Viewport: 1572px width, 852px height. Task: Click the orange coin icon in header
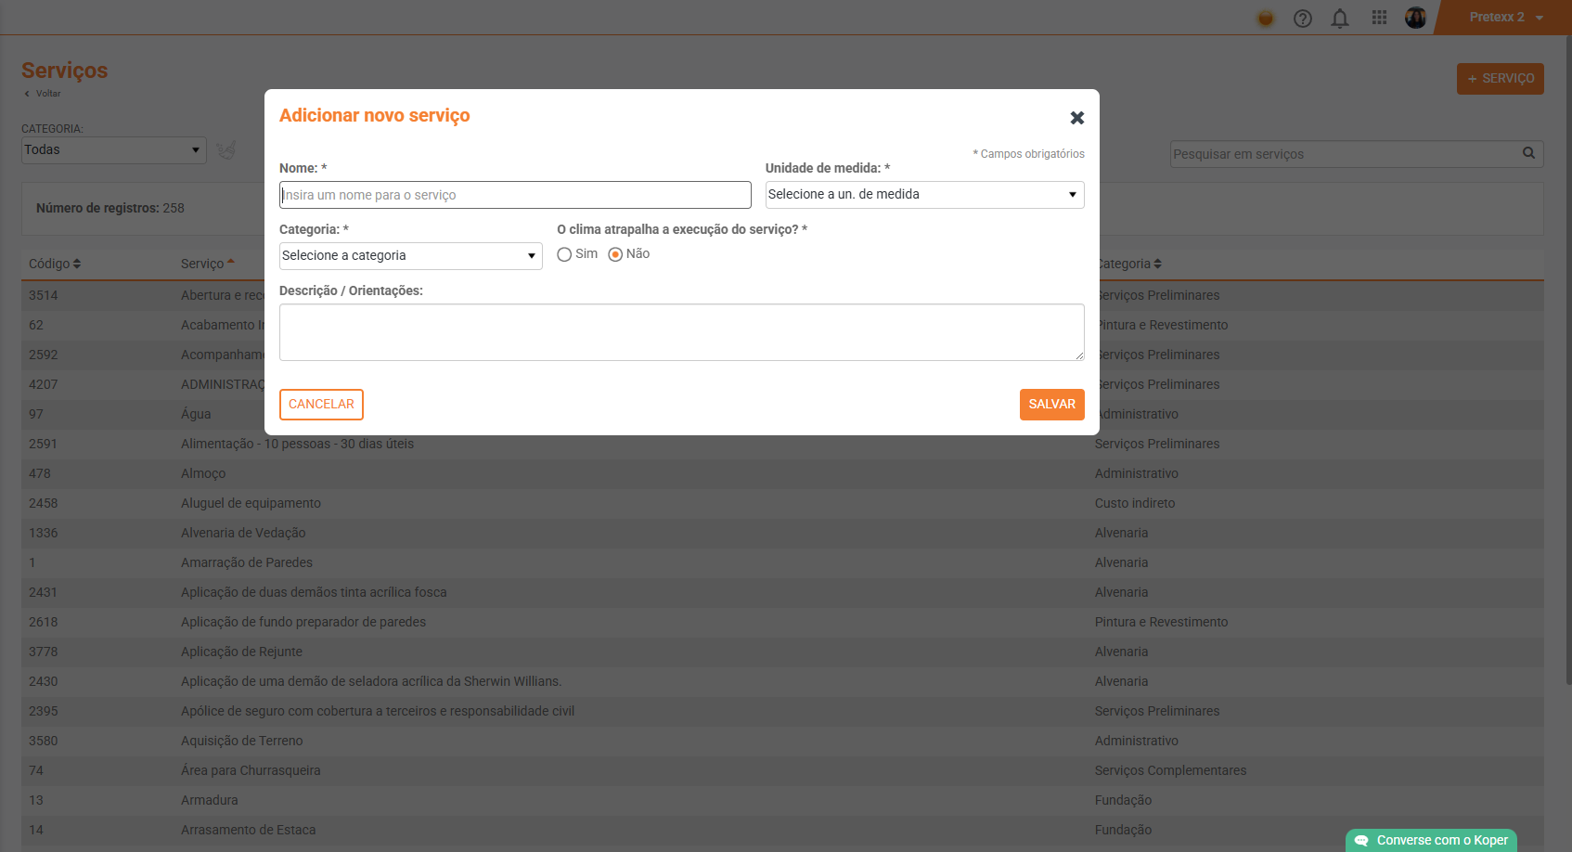1266,19
